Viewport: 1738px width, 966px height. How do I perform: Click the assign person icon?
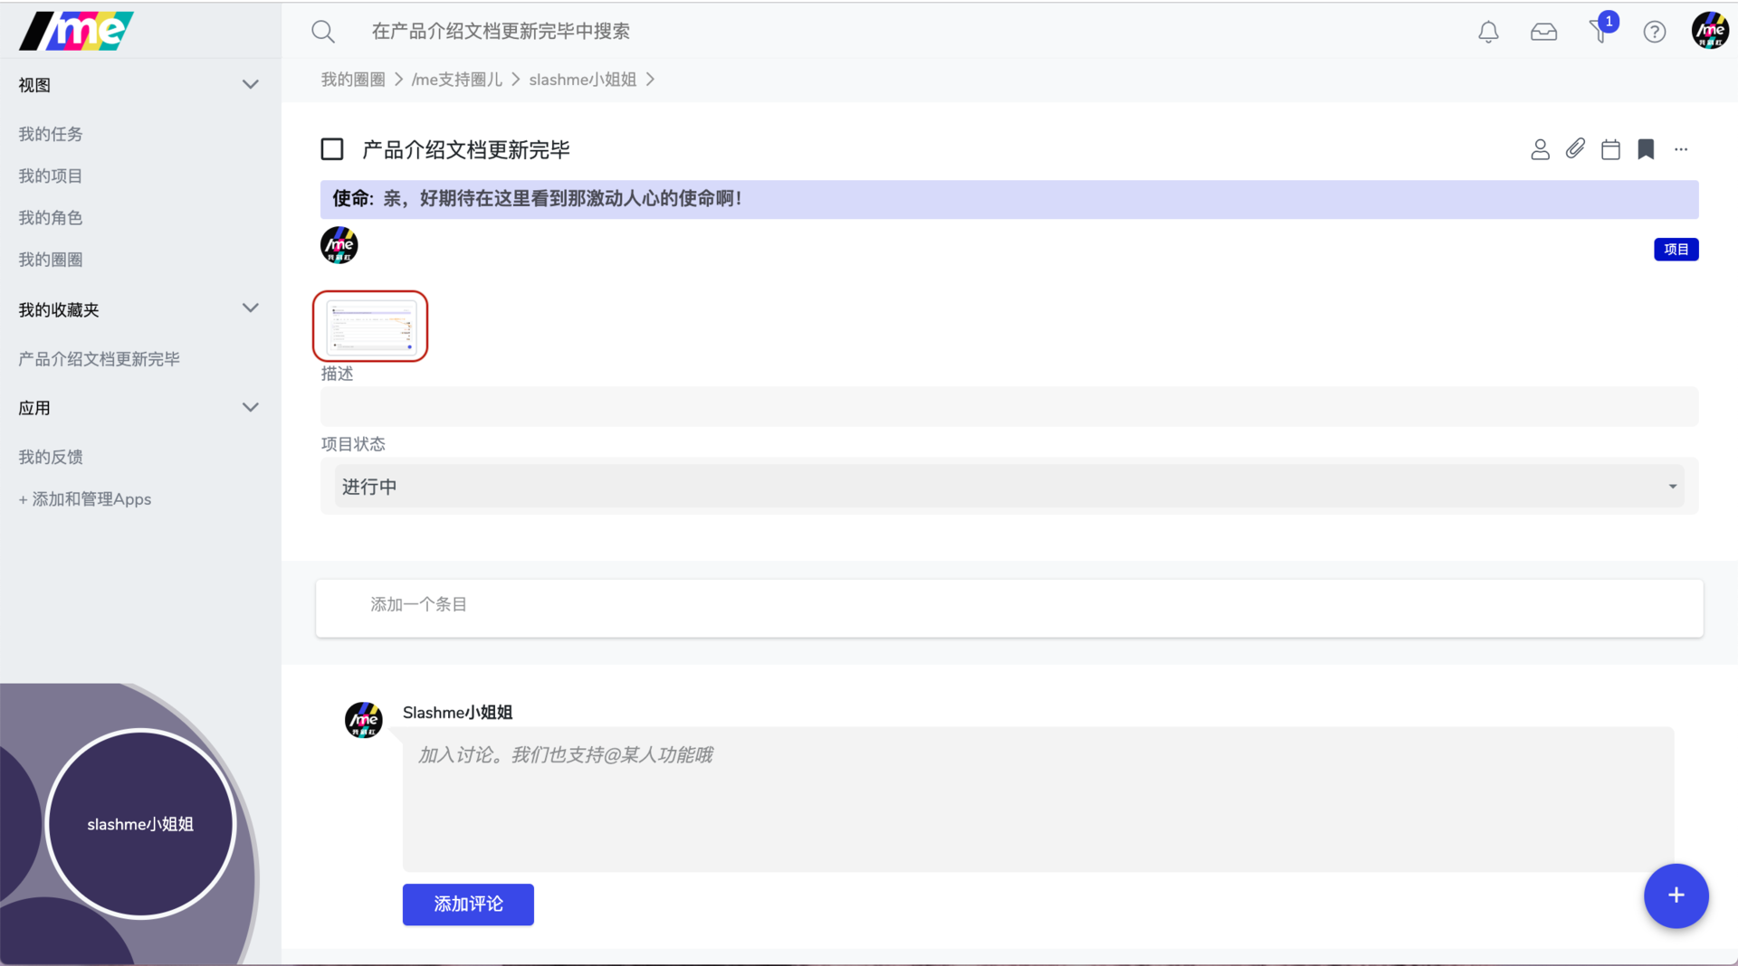click(1540, 149)
